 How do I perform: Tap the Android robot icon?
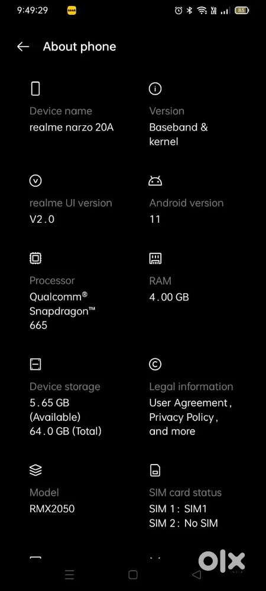coord(155,181)
